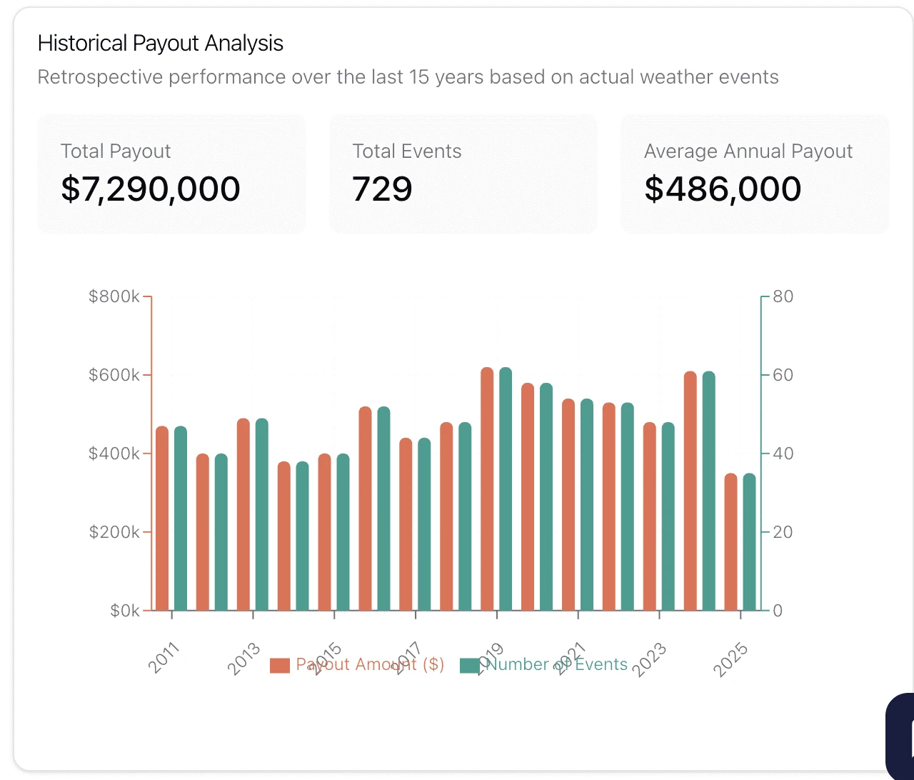The width and height of the screenshot is (914, 780).
Task: Pick the orange payout bar for 2024
Action: click(690, 491)
